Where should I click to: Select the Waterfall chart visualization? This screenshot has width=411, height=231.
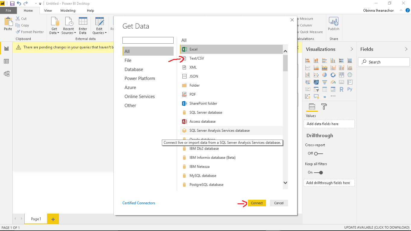[307, 75]
